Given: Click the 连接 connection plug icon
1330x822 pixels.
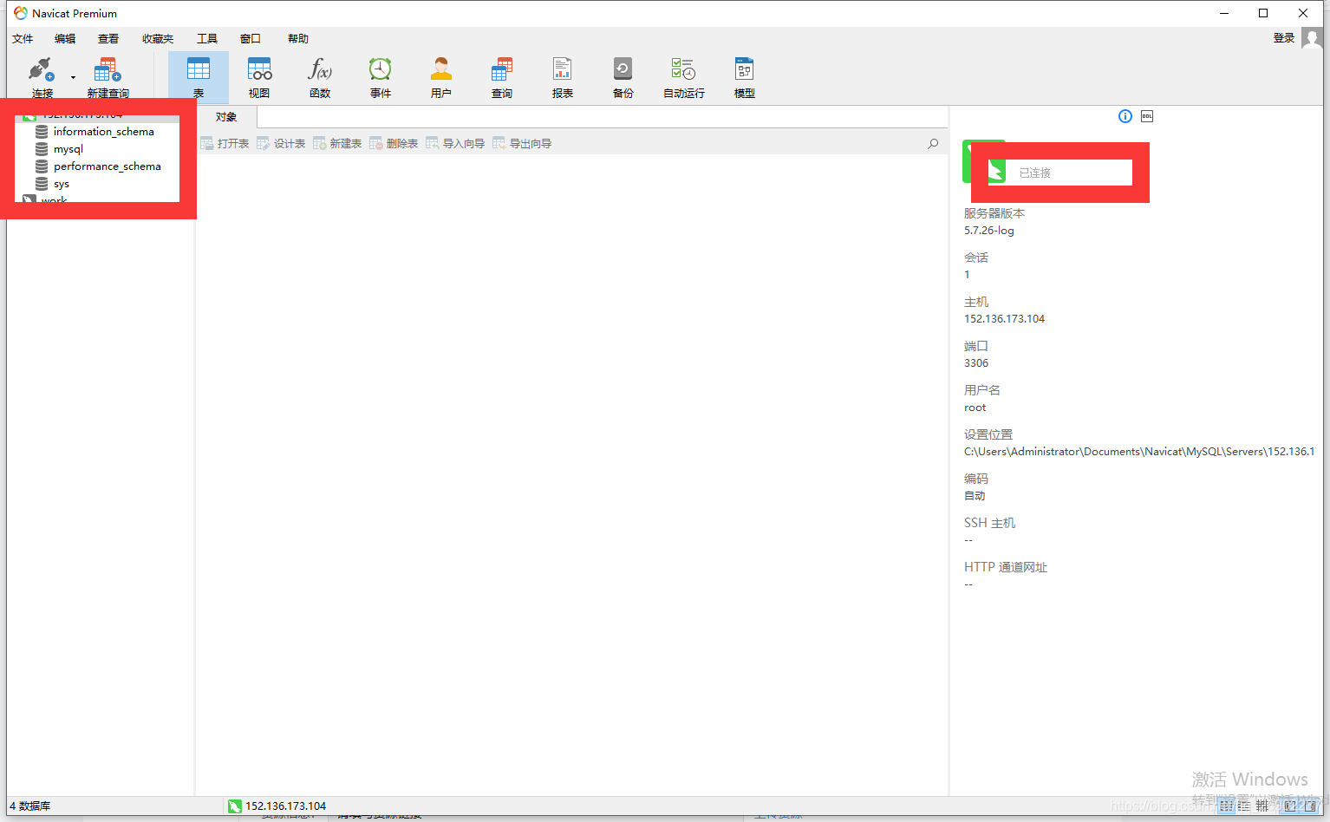Looking at the screenshot, I should 41,69.
